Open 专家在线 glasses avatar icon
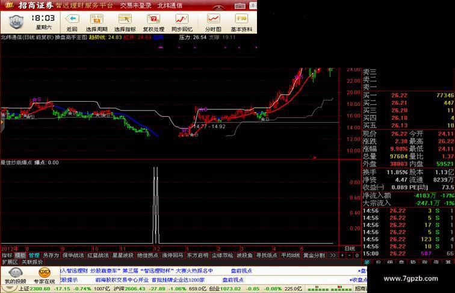This screenshot has width=455, height=293. tap(45, 273)
